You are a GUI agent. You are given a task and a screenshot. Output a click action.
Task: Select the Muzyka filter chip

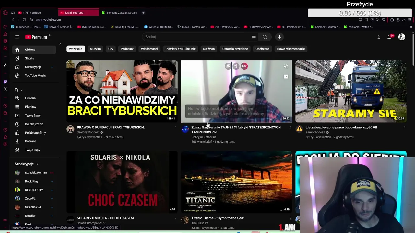click(x=95, y=49)
